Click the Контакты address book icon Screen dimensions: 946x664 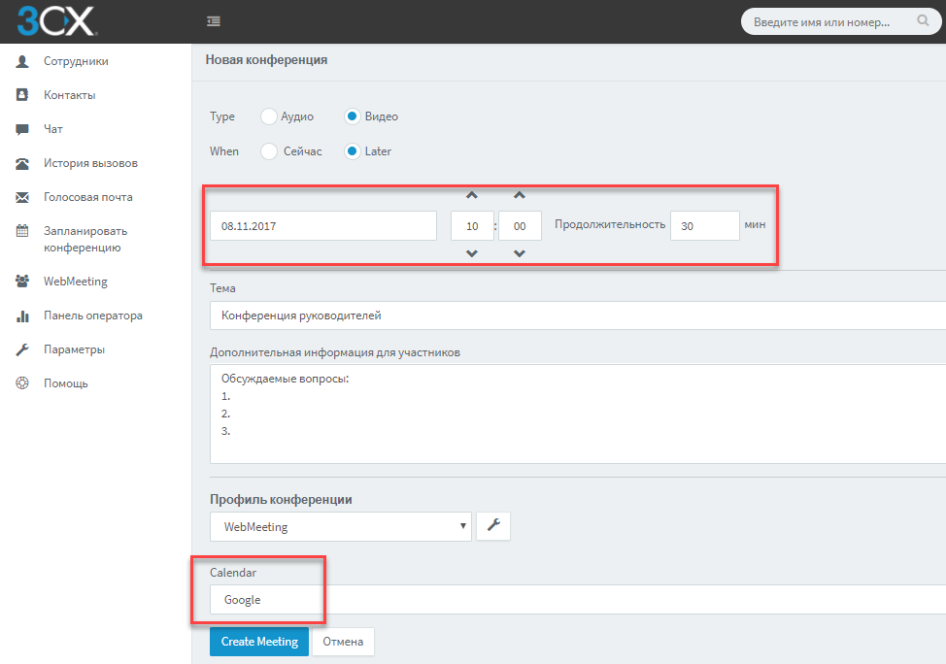pyautogui.click(x=22, y=95)
